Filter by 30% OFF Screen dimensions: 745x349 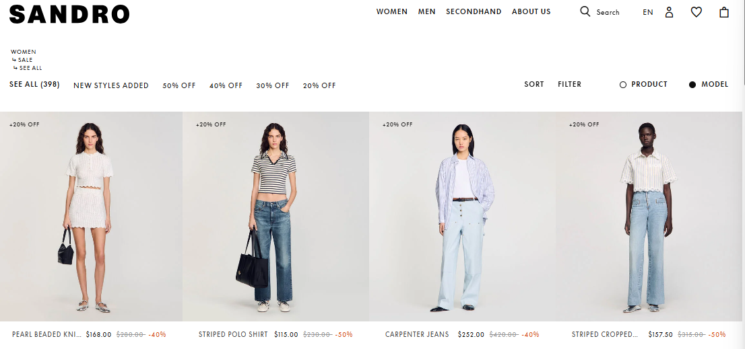(273, 85)
